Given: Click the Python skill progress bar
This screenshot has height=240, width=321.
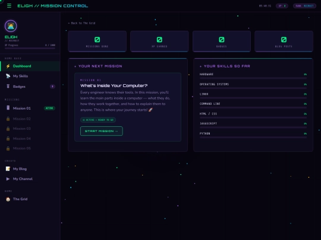Looking at the screenshot, I should click(x=253, y=137).
